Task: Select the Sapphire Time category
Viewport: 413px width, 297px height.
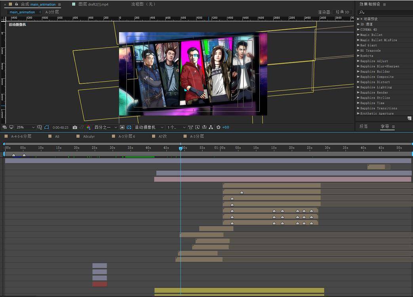Action: pos(372,103)
